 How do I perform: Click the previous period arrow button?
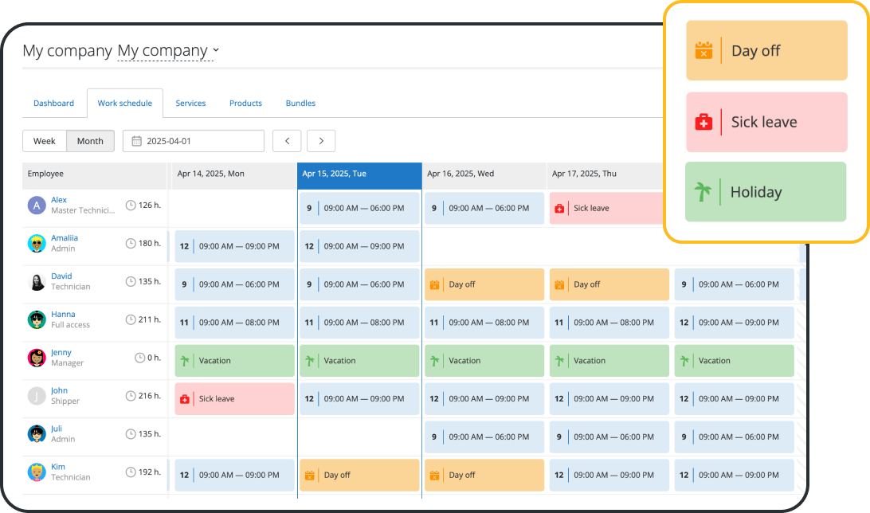click(287, 140)
